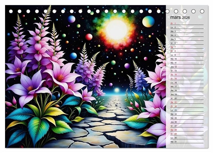Select the 'Ma 17' date row
213x153 pixels.
pos(187,86)
